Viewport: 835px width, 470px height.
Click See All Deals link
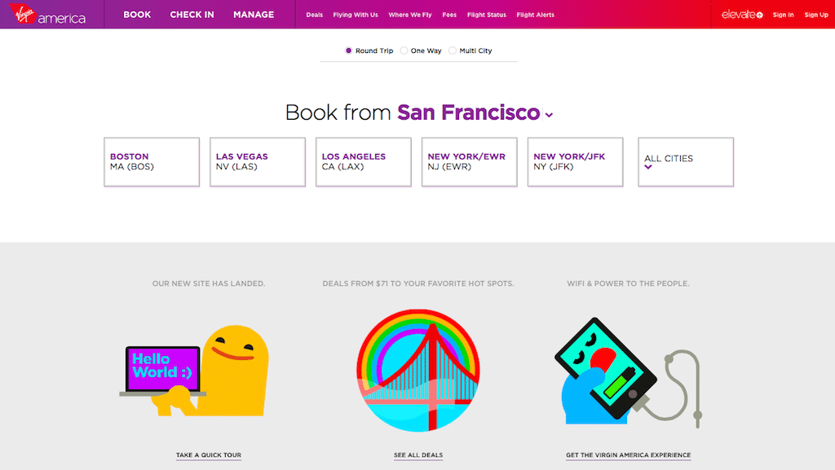pyautogui.click(x=418, y=455)
